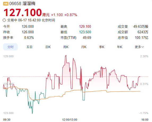The width and height of the screenshot is (152, 122).
Task: Click the 港元 currency label
Action: coord(46,15)
